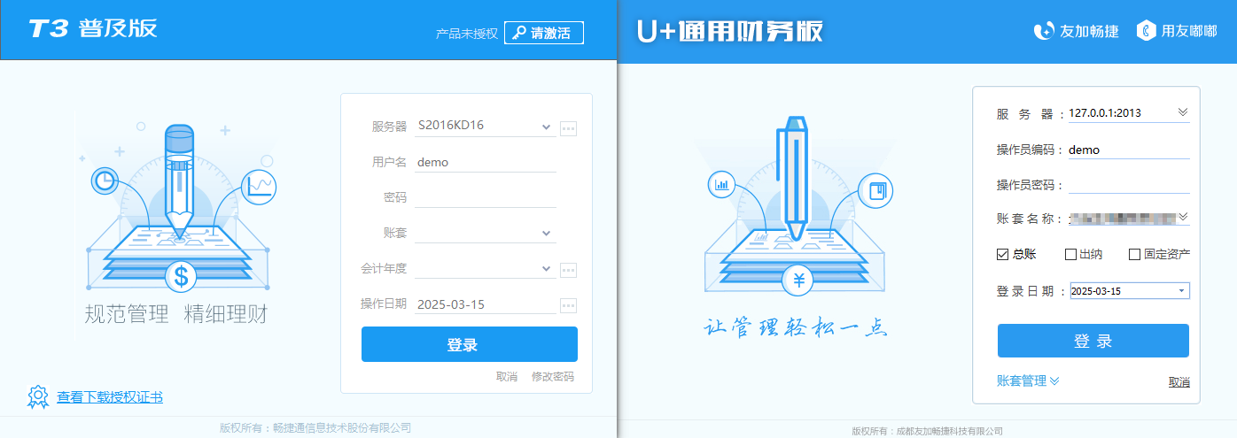The image size is (1237, 438).
Task: Click 取消 in T3 login panel
Action: (x=507, y=377)
